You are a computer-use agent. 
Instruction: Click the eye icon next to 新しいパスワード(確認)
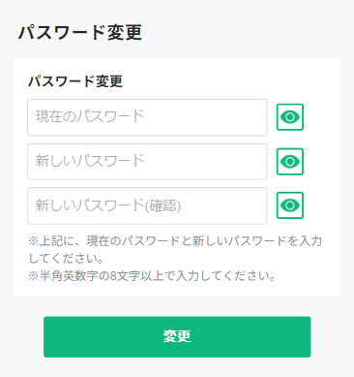[x=290, y=205]
